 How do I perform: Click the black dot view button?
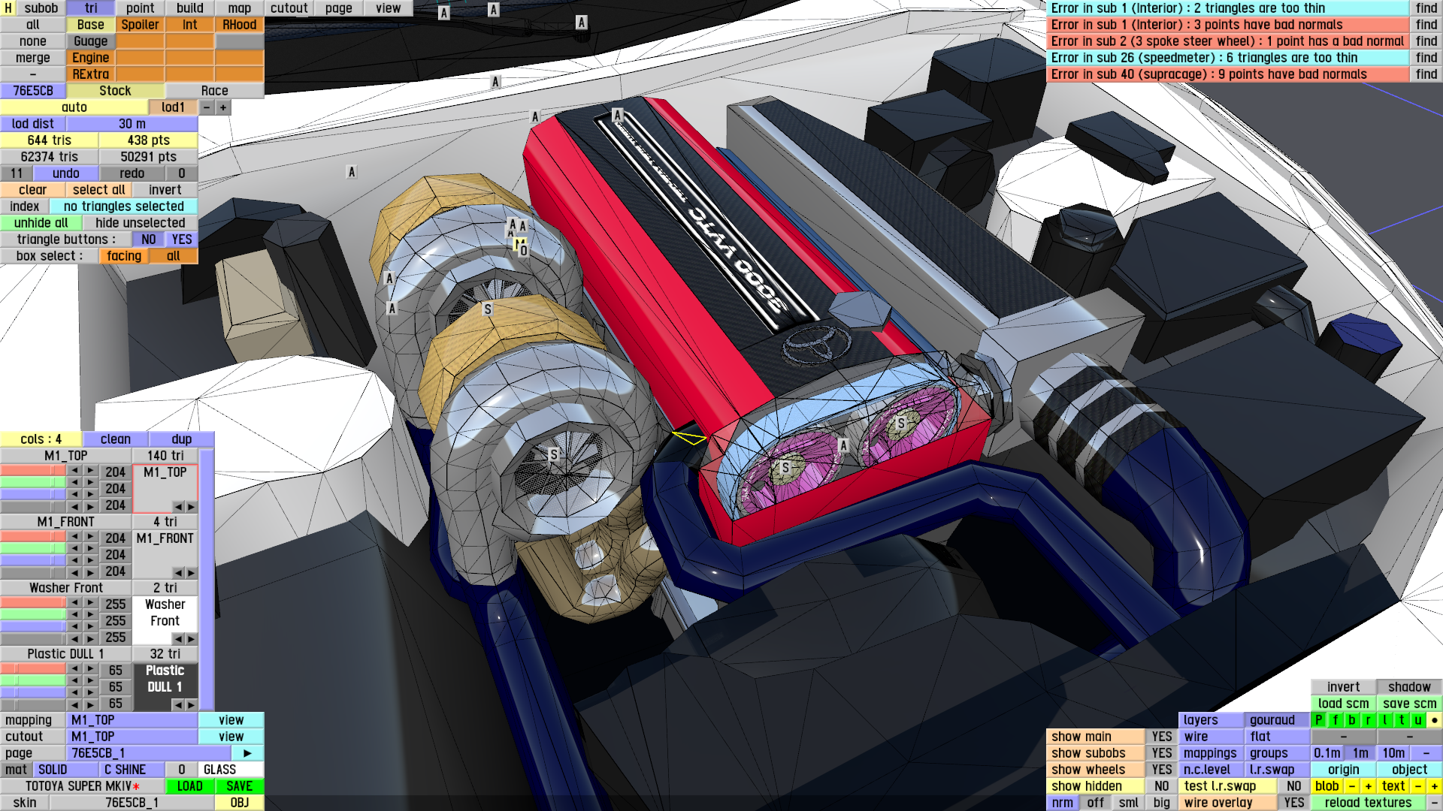(x=1434, y=720)
